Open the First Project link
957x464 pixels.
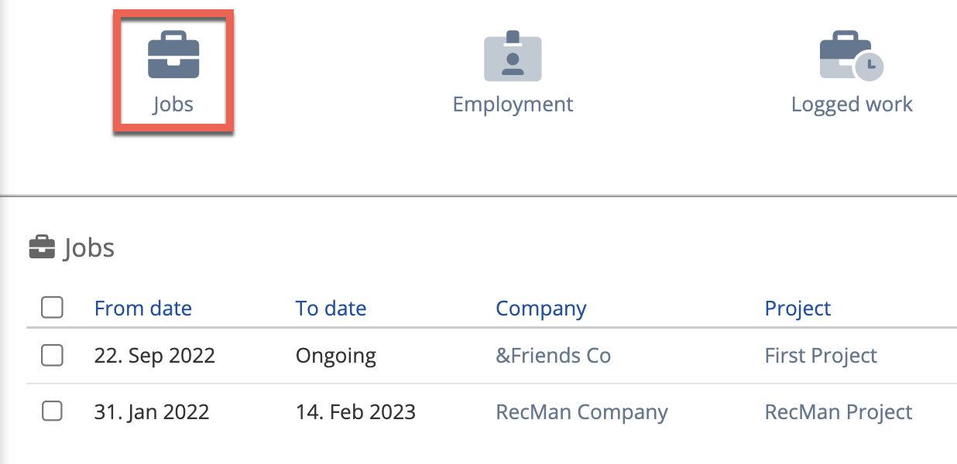coord(821,356)
